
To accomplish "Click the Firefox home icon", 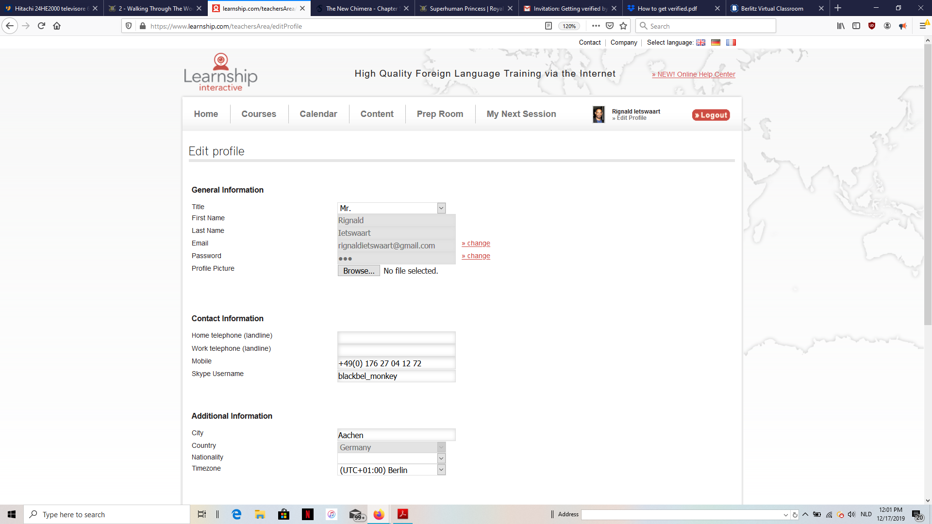I will coord(57,26).
